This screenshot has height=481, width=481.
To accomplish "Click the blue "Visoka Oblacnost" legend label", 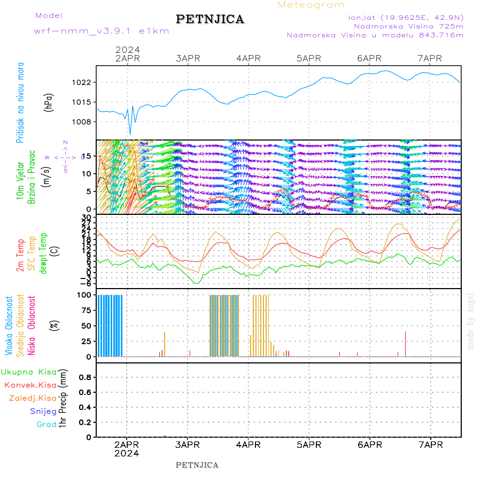I will [x=9, y=325].
